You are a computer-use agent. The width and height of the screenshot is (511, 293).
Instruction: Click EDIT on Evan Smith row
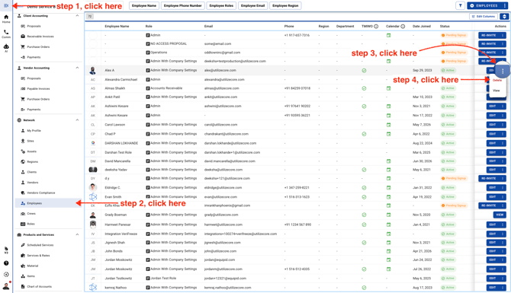tap(493, 197)
